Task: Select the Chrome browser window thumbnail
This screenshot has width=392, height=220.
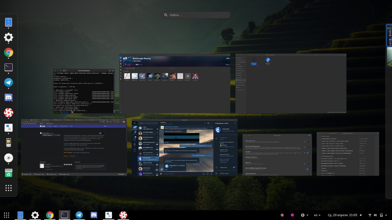Action: pyautogui.click(x=74, y=147)
